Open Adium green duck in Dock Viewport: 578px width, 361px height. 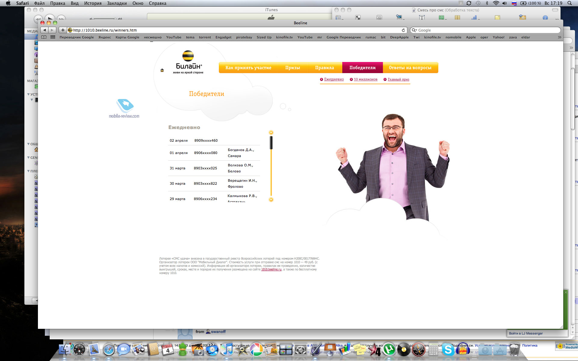(x=182, y=350)
